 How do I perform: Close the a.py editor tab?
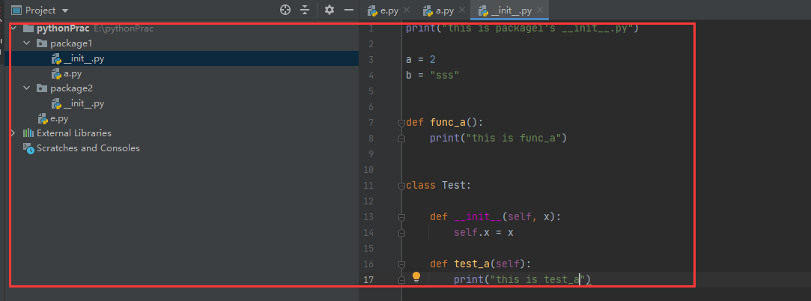pyautogui.click(x=462, y=10)
